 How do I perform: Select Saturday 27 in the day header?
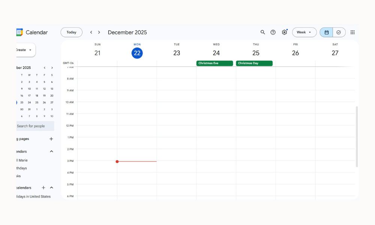(335, 53)
